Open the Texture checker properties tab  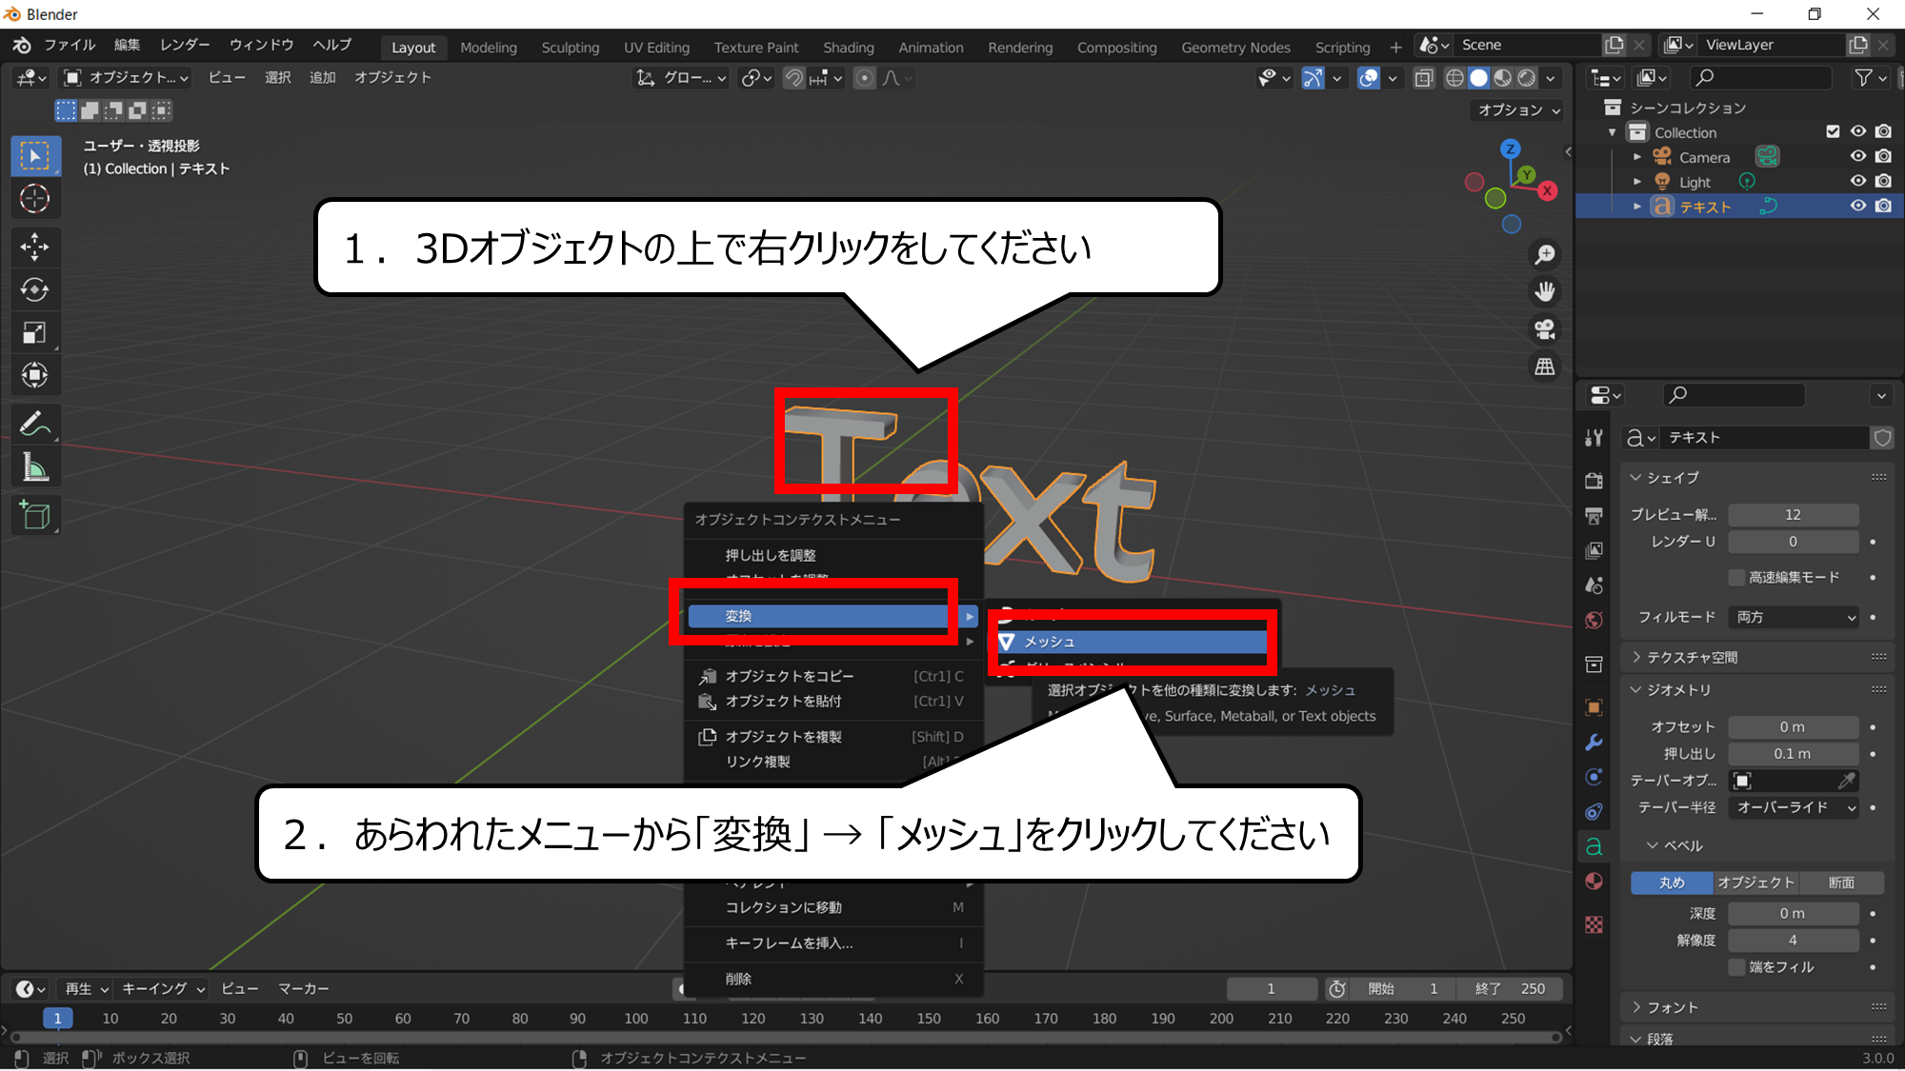[1594, 924]
